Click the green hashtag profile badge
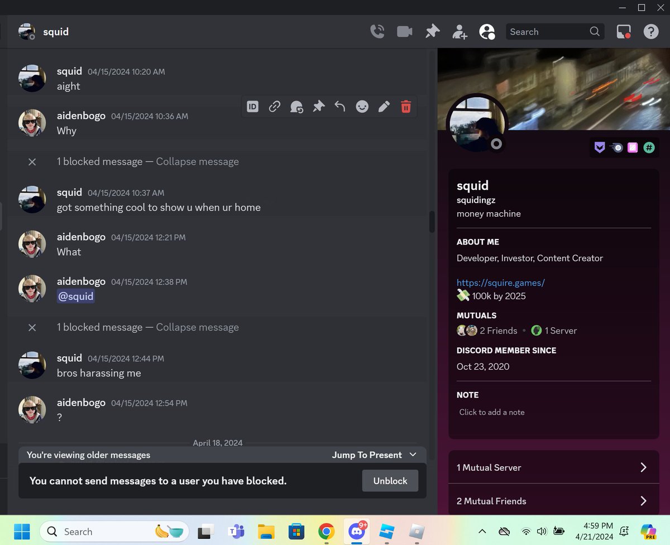Screen dimensions: 670x545 [x=649, y=147]
